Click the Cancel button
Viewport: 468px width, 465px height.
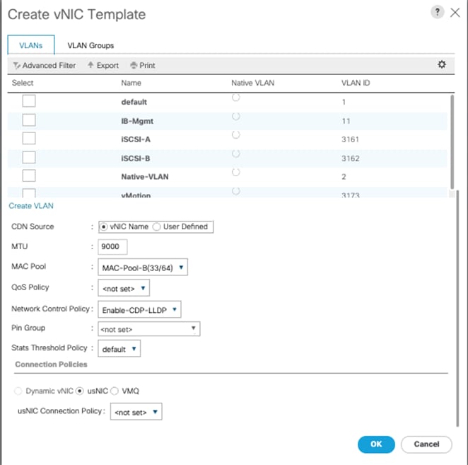426,444
